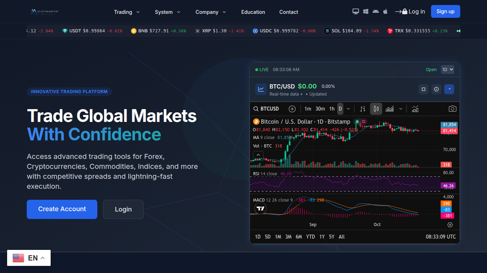Image resolution: width=487 pixels, height=273 pixels.
Task: Click the Windows download icon
Action: (x=365, y=11)
